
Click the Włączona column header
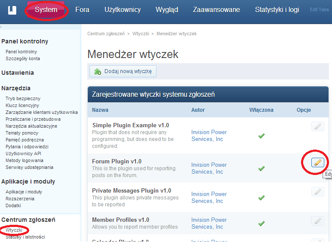tap(261, 110)
